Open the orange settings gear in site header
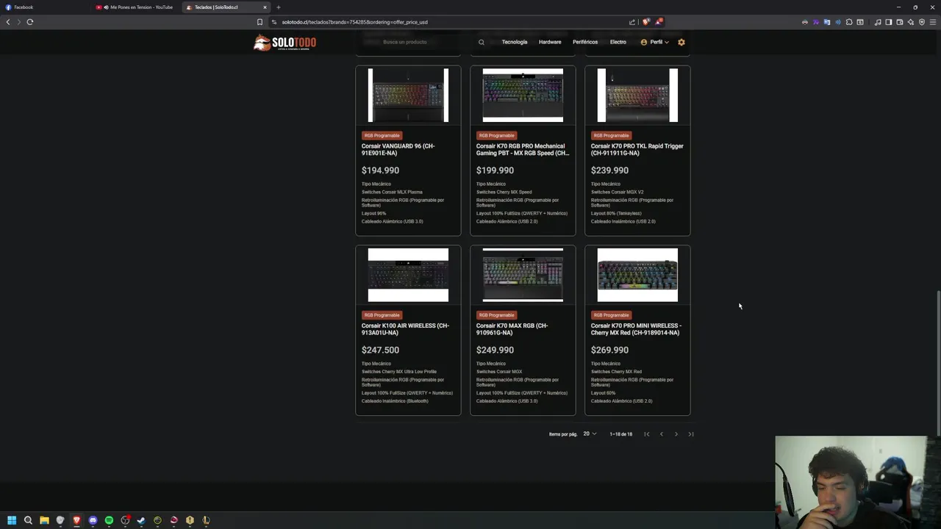The height and width of the screenshot is (529, 941). [x=681, y=42]
